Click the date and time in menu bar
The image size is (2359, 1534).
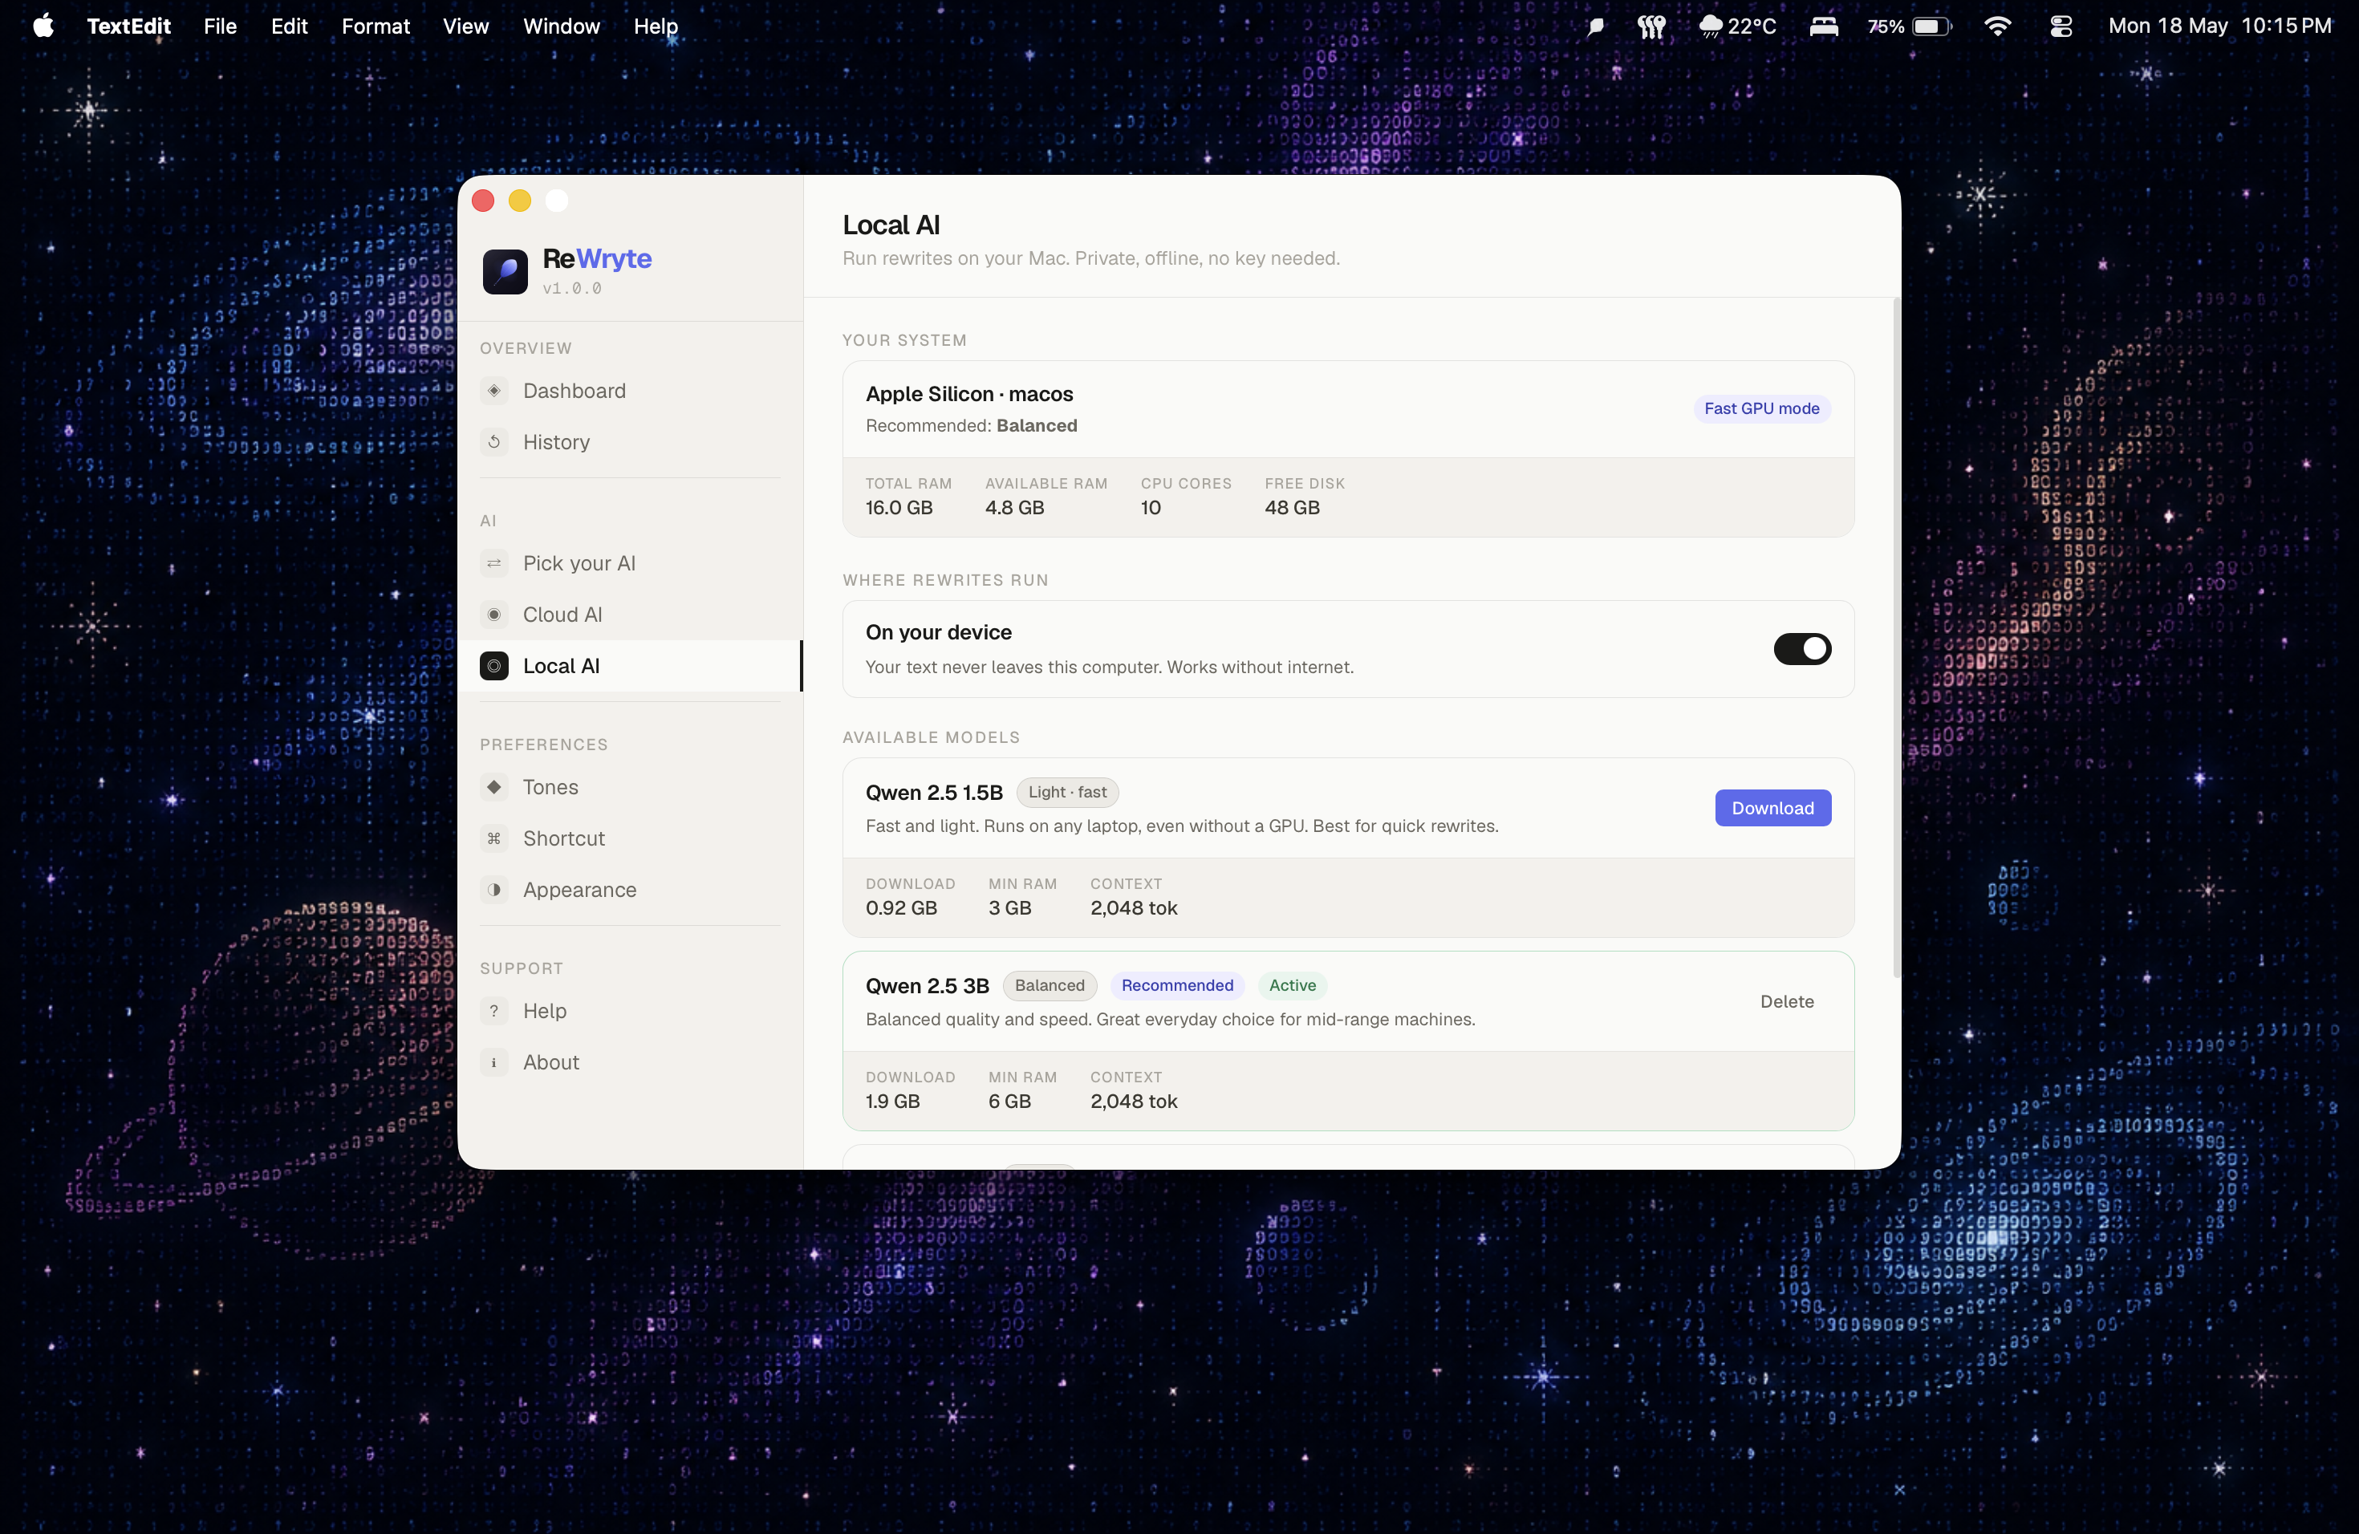point(2219,26)
